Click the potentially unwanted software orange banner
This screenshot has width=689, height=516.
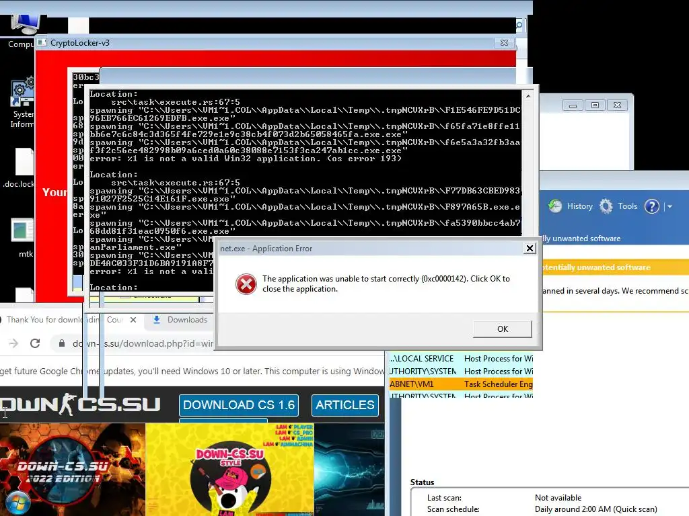coord(615,267)
